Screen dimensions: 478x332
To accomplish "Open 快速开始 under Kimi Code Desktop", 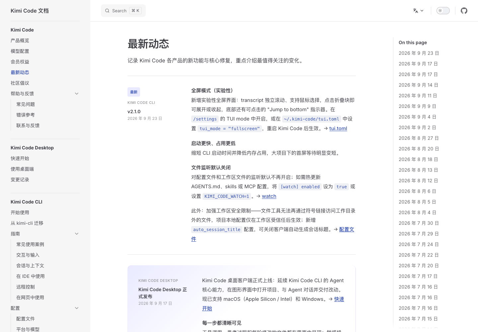I will pos(20,158).
